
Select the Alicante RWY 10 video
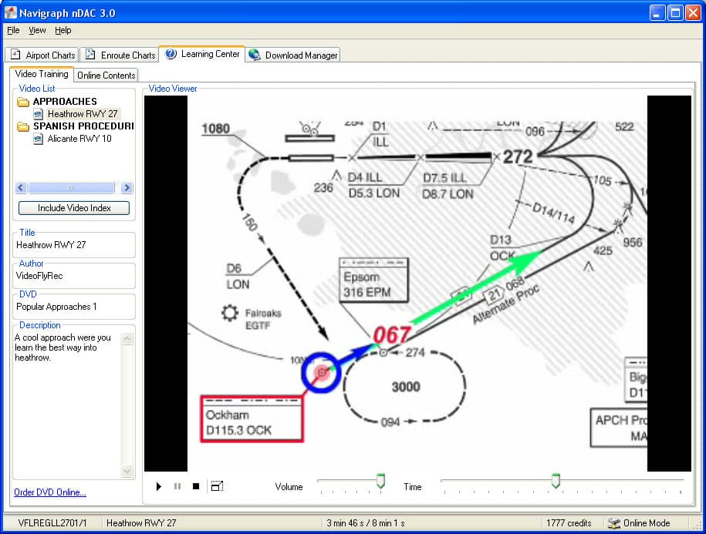[79, 139]
